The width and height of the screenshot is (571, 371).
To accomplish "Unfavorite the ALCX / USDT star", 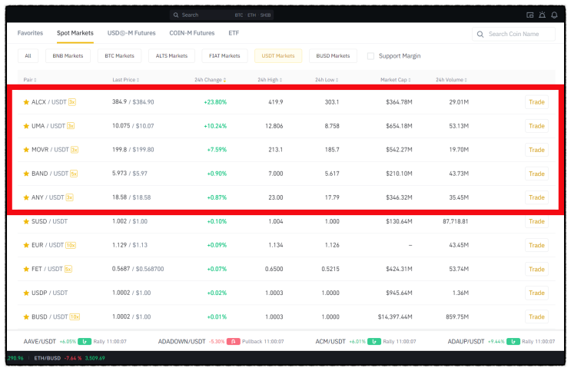I will (26, 102).
